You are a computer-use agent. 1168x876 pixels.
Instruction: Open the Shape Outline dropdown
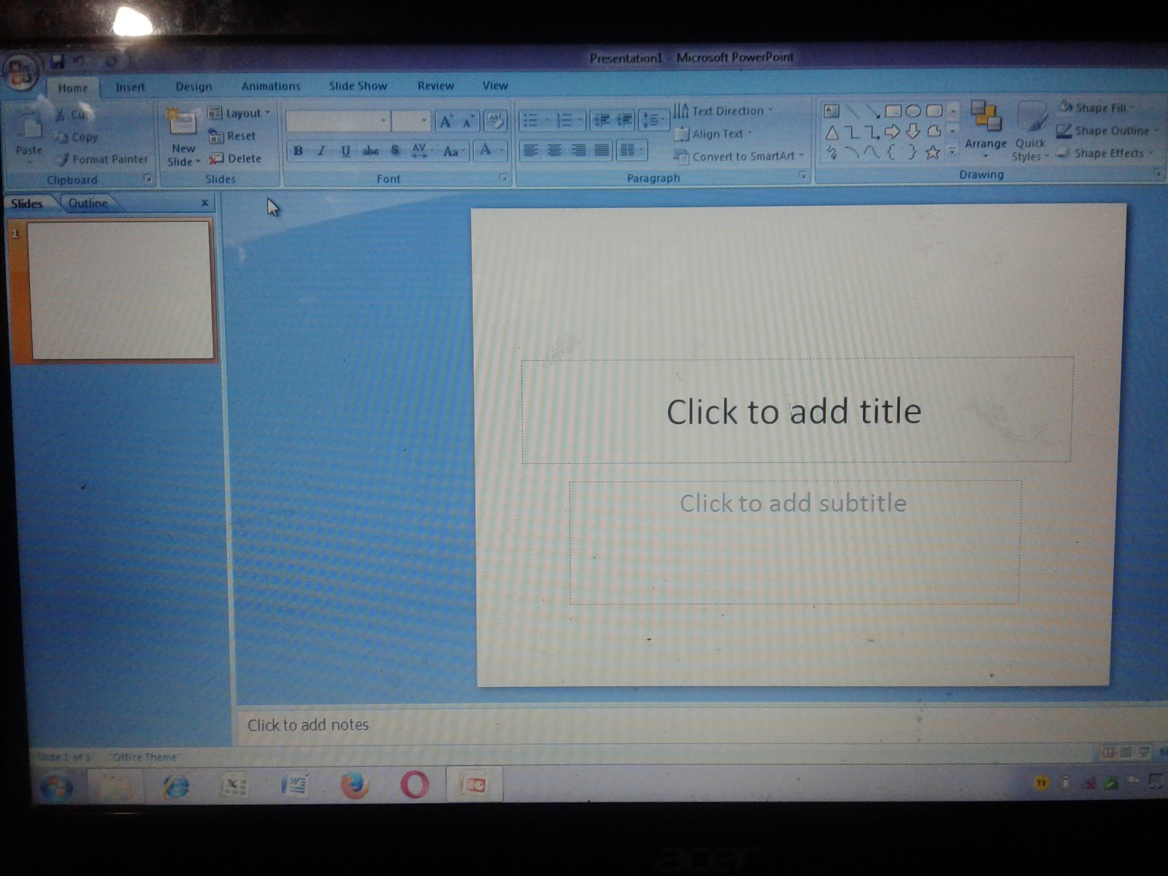1108,131
